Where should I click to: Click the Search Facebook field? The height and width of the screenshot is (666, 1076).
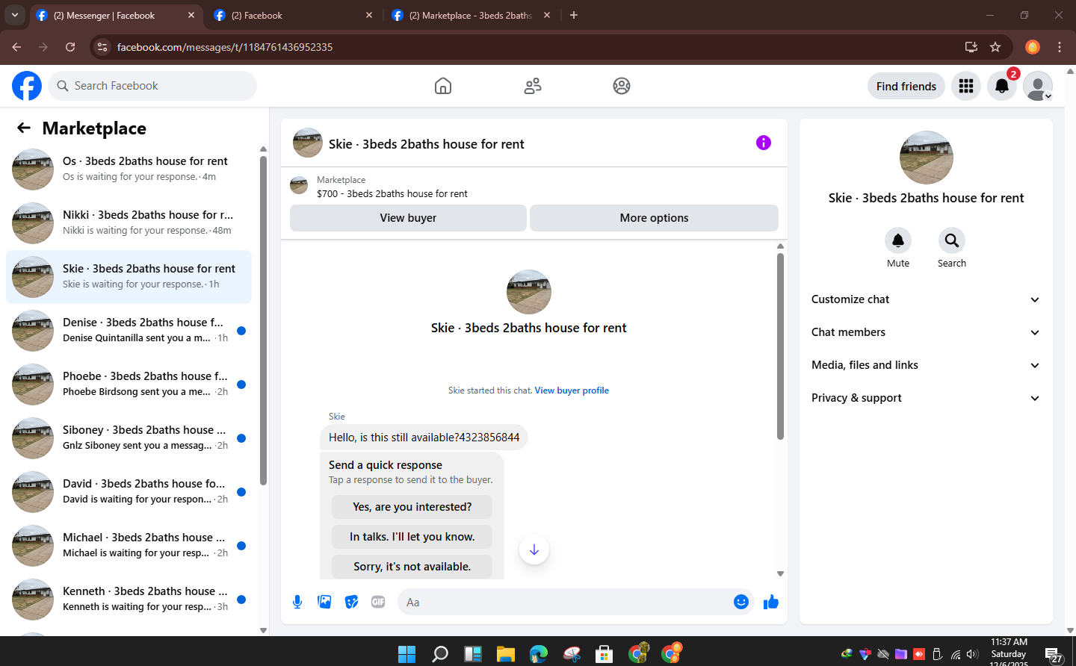pos(152,86)
